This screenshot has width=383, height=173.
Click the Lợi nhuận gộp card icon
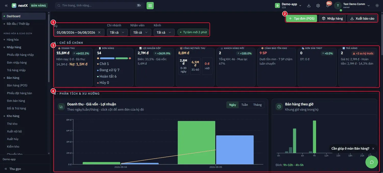tap(140, 48)
